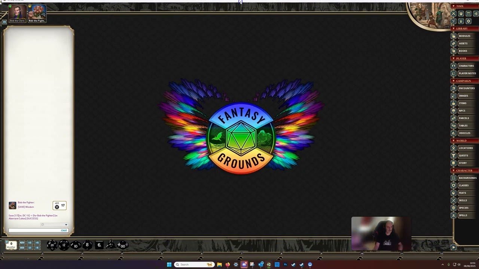
Task: Click the Encounters icon in Campaign section
Action: point(454,88)
